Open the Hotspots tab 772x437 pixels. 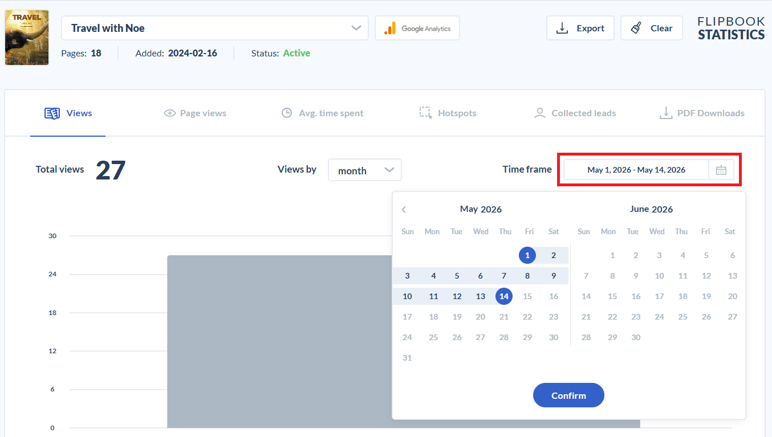[448, 113]
